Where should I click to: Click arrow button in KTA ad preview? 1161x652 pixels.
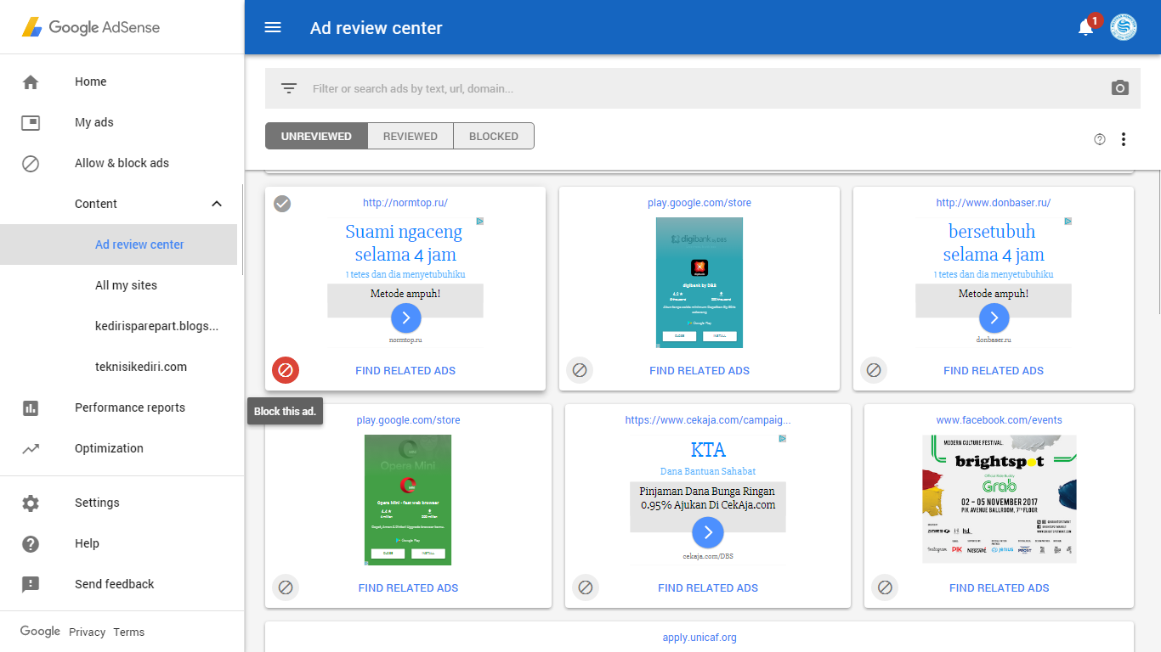click(708, 532)
